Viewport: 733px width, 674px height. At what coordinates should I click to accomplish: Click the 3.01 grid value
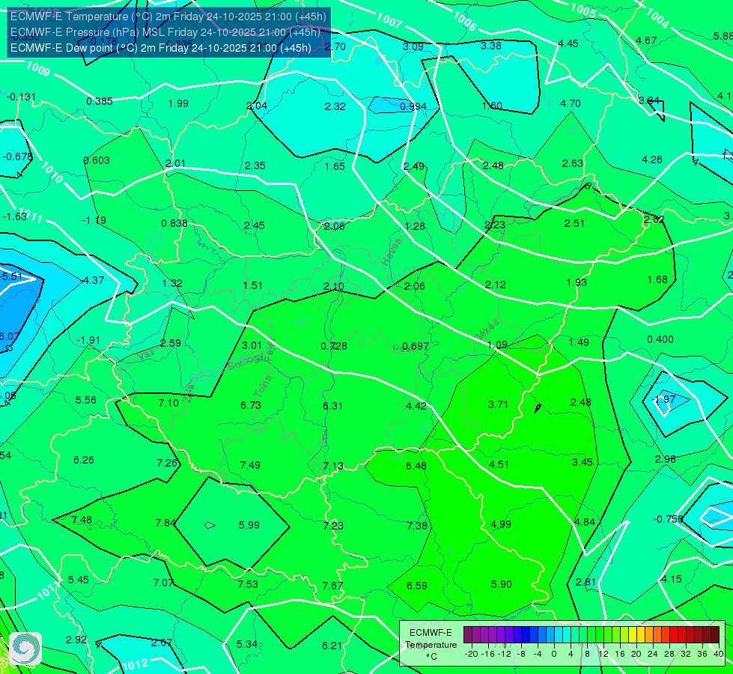[x=252, y=345]
